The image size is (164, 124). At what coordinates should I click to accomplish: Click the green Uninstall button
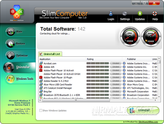click(143, 110)
